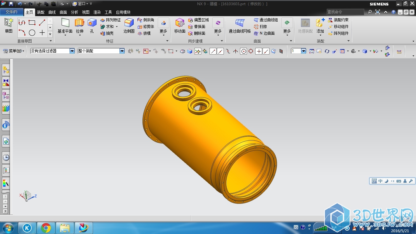Open the 整个装配 scope dropdown
Viewport: 416px width, 234px height.
122,51
